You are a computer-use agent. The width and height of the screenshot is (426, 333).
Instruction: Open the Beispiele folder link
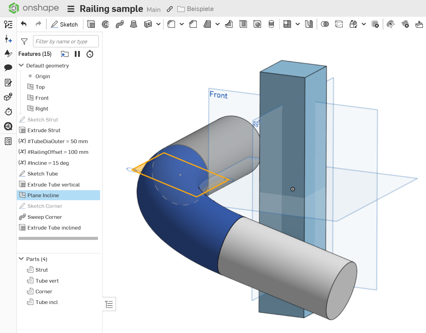pyautogui.click(x=196, y=9)
